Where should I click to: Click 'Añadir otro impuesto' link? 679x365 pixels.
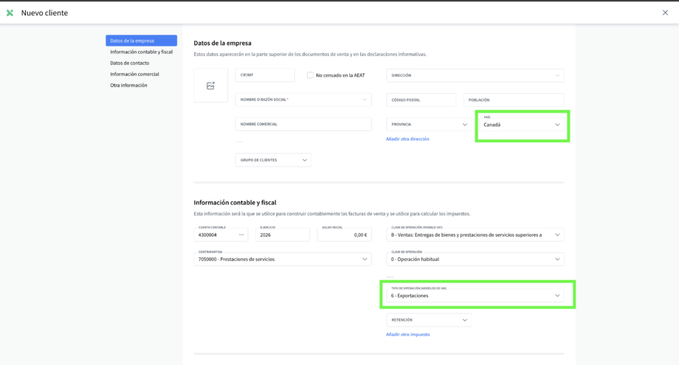tap(407, 334)
